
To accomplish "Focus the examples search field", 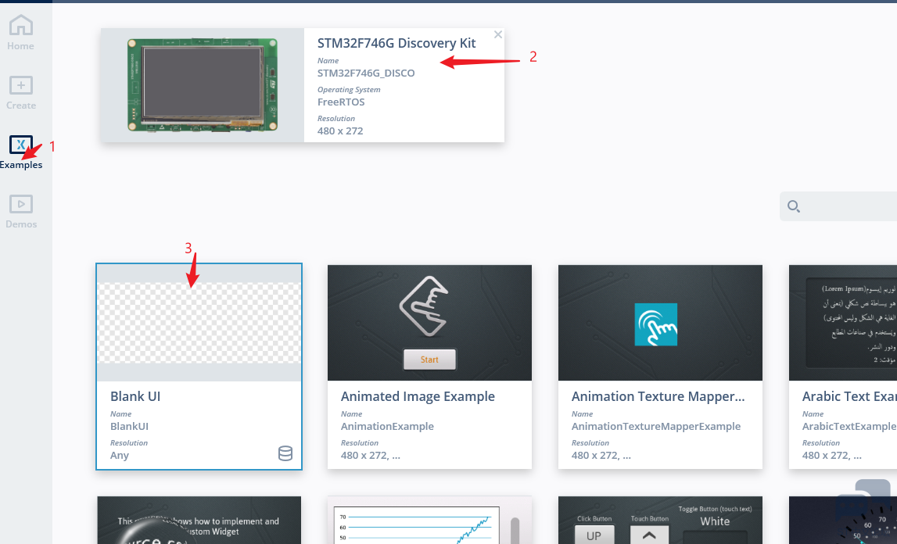I will point(838,206).
